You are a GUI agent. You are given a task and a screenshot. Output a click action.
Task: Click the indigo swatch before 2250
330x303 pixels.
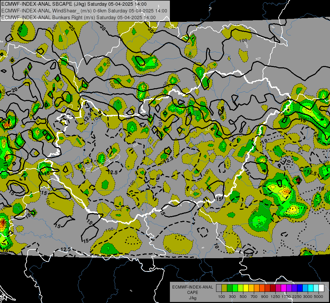click(294, 288)
